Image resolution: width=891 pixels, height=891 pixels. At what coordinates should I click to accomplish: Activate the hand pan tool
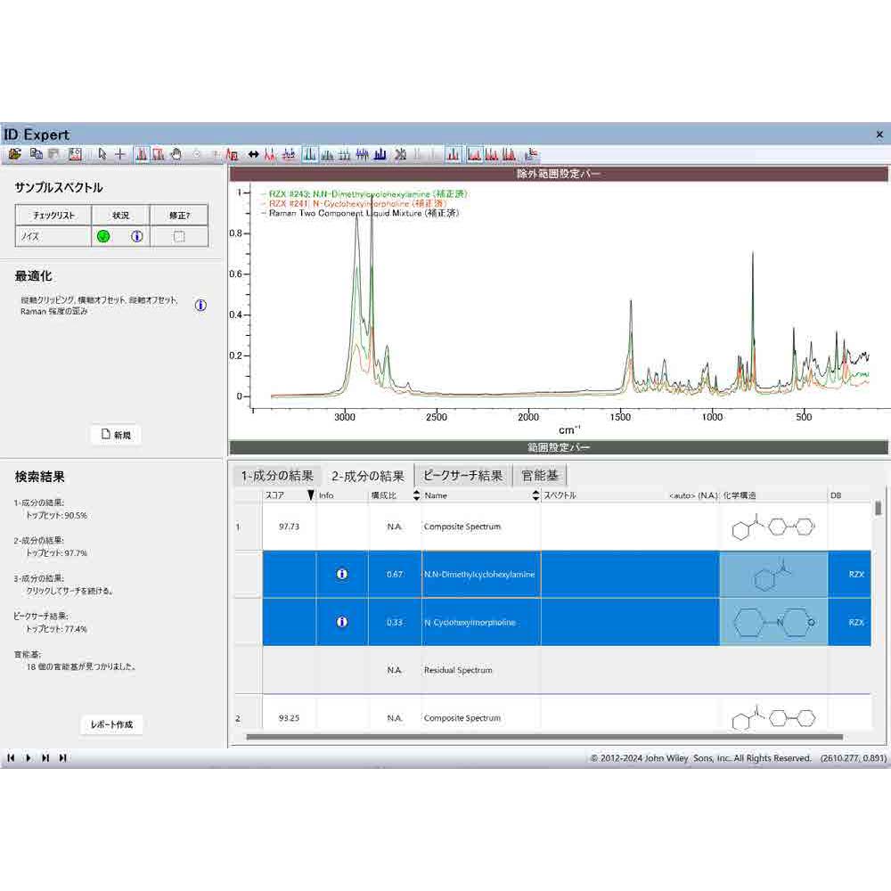pos(176,154)
